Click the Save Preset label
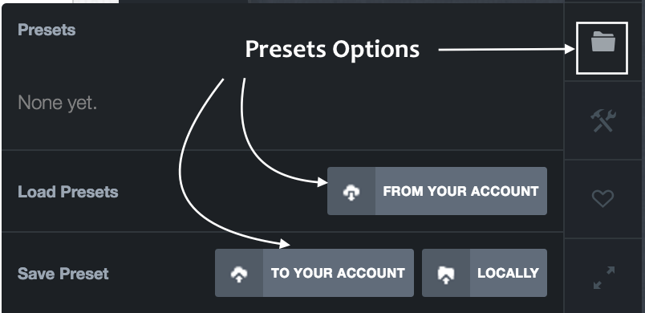The width and height of the screenshot is (645, 313). (x=63, y=274)
